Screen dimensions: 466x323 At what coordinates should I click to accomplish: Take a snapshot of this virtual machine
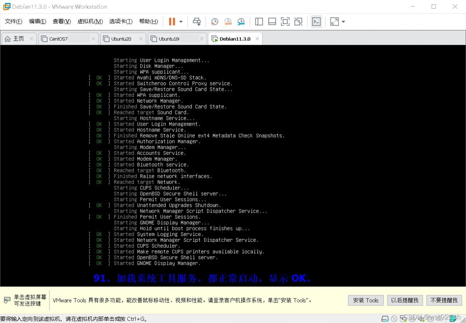215,21
